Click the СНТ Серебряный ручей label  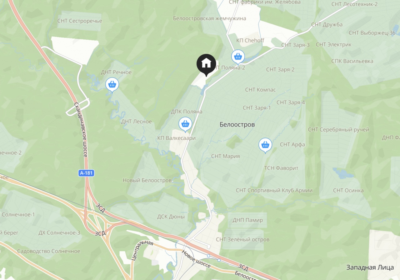tap(338, 129)
